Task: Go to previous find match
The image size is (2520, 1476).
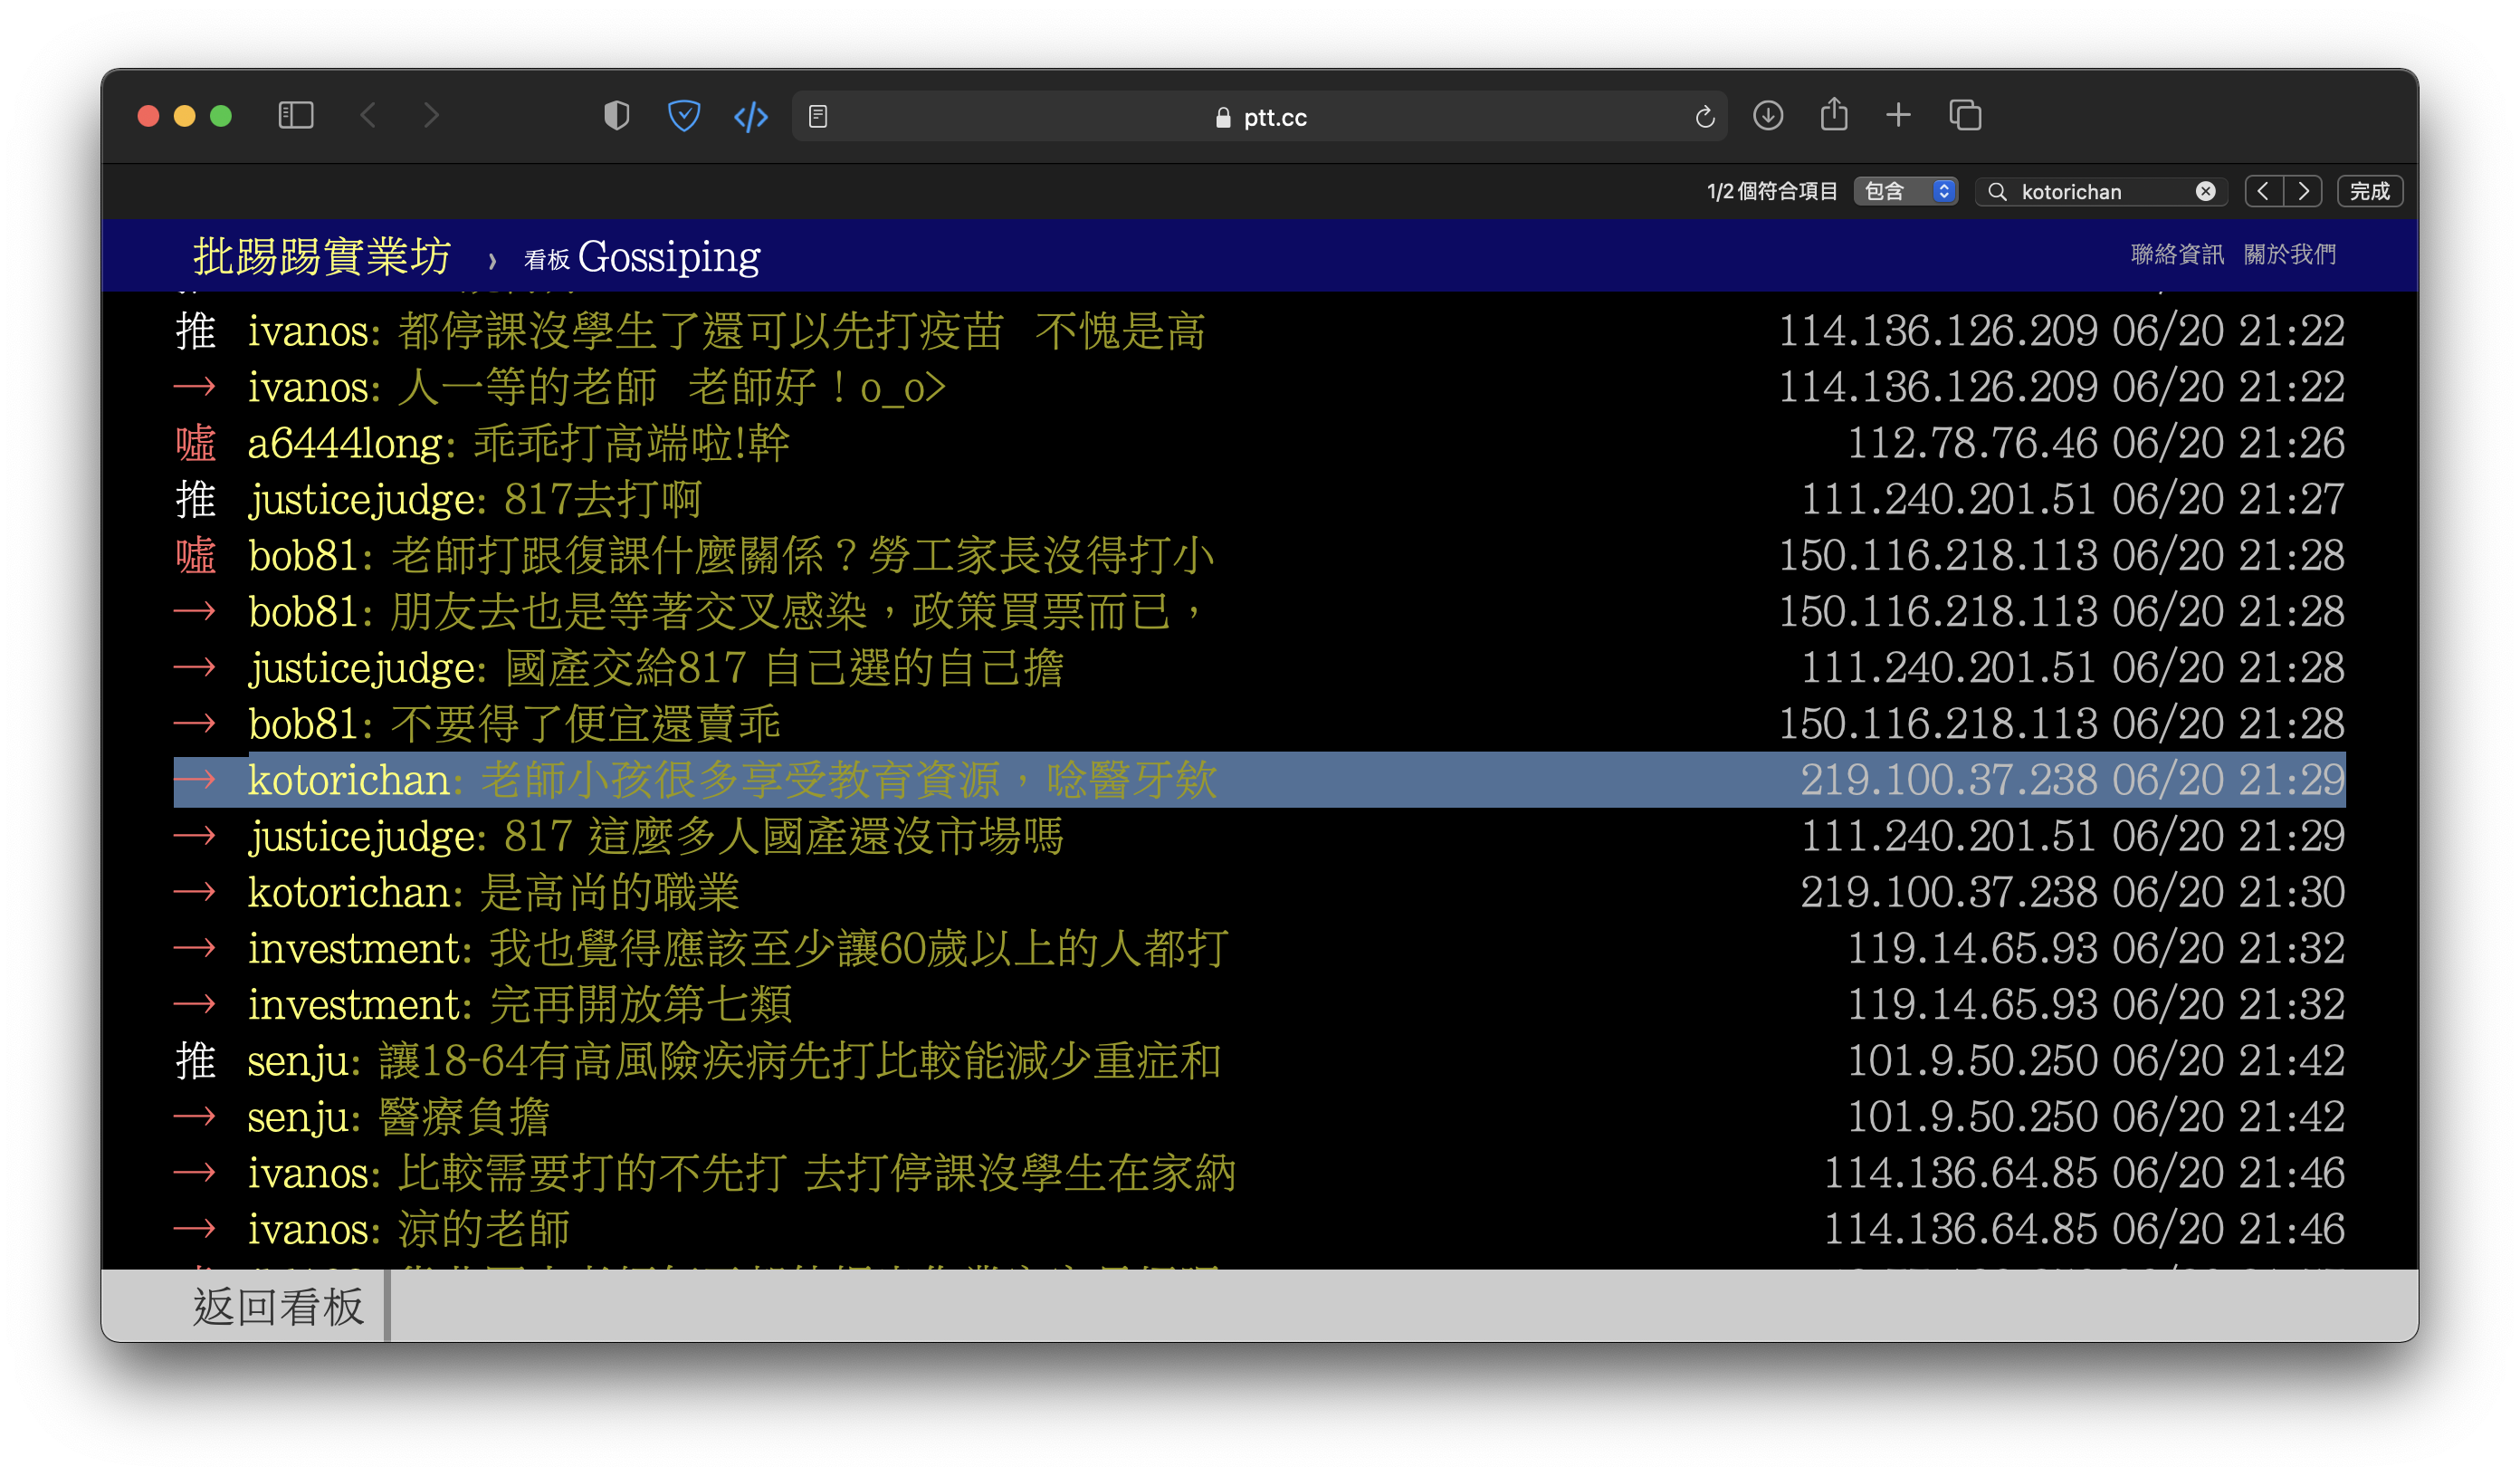Action: click(2263, 191)
